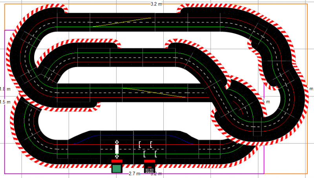This screenshot has height=178, width=314.
Task: Click the red bar above the green box
Action: coord(117,161)
